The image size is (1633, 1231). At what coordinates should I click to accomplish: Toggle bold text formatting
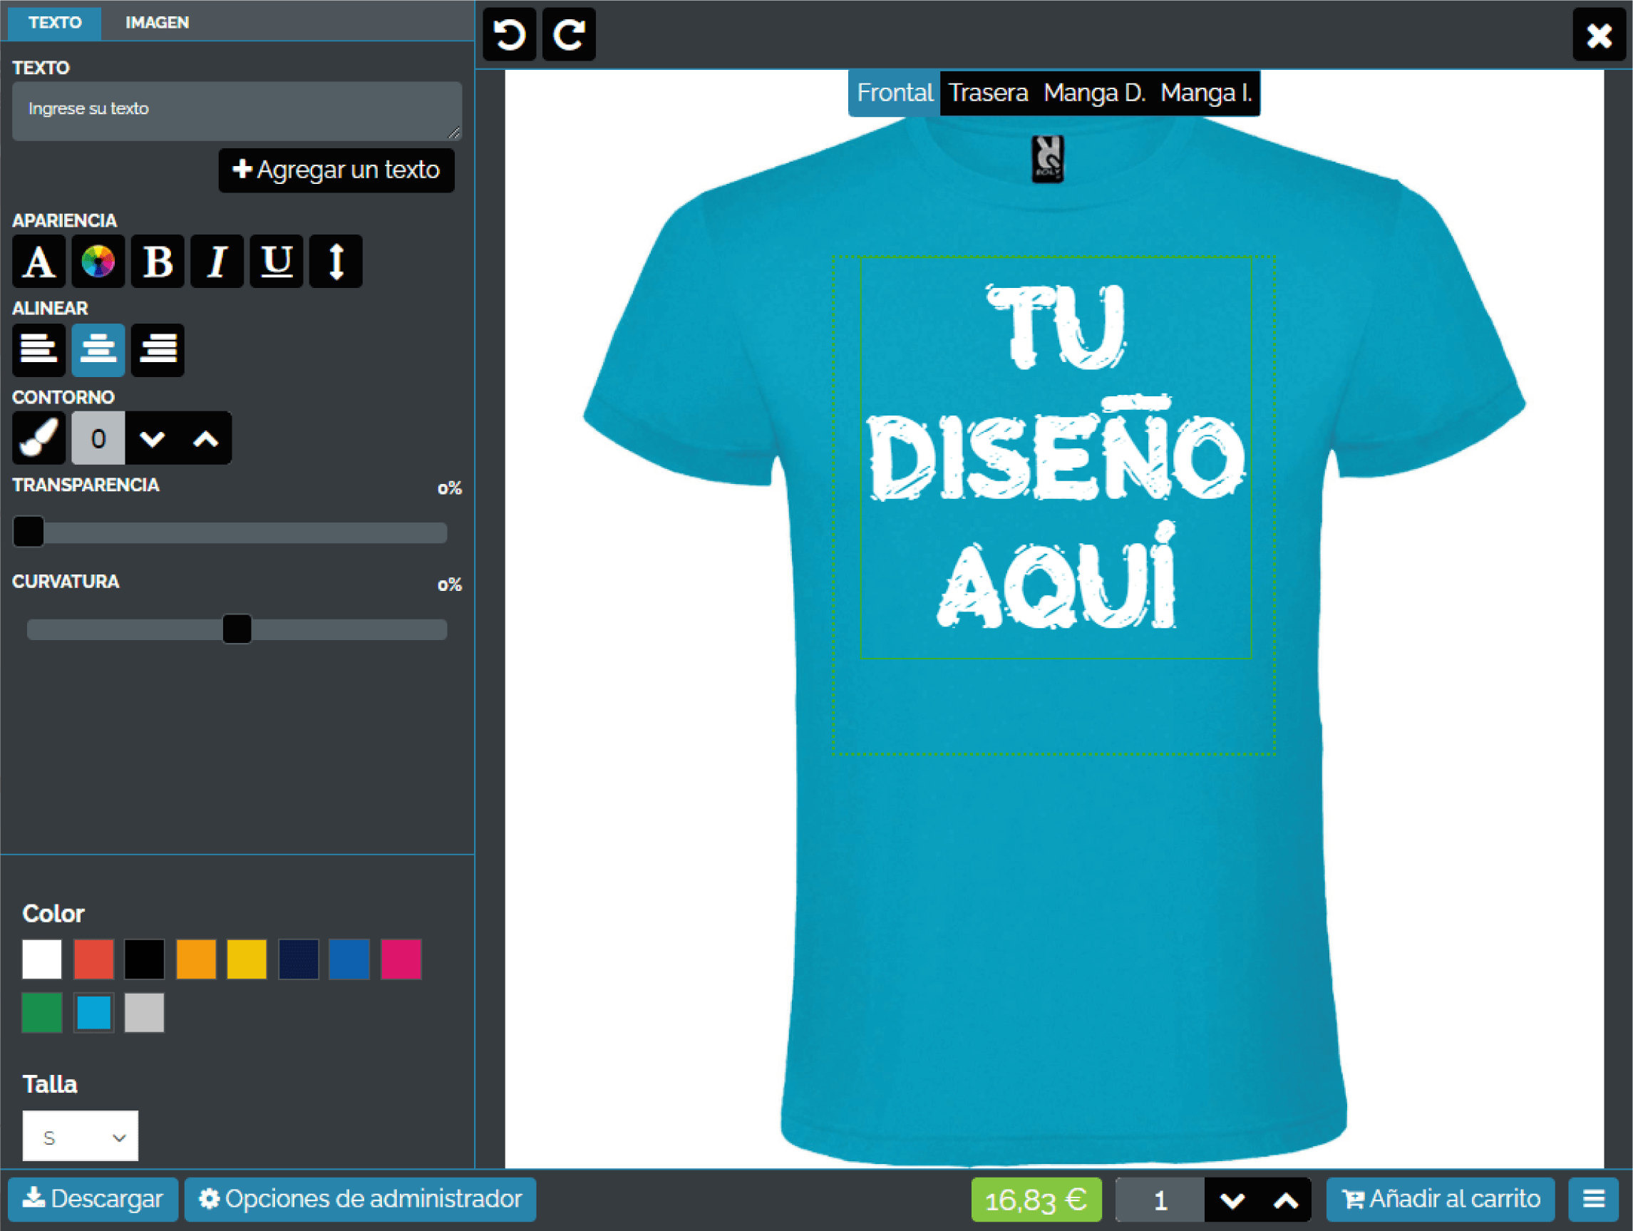click(x=158, y=262)
